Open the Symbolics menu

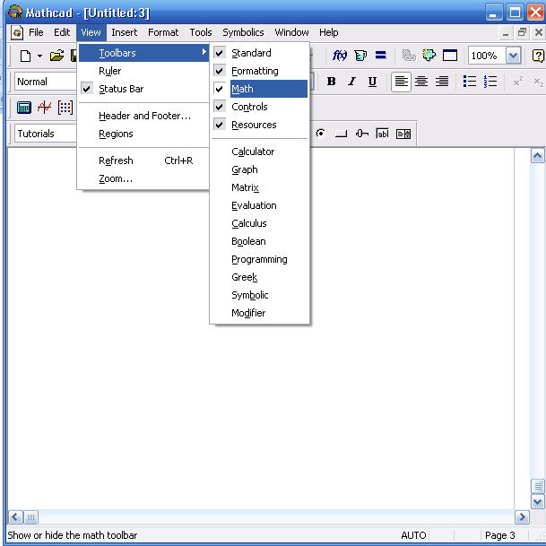click(x=243, y=33)
